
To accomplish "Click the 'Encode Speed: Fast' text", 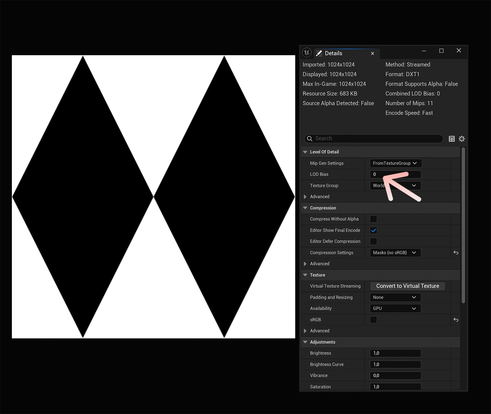I will pyautogui.click(x=409, y=113).
